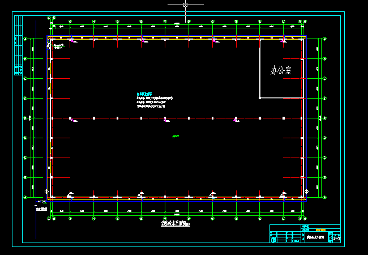Select the circular symbol at lower-right wall corner
Screen dimensions: 368x255
click(306, 191)
